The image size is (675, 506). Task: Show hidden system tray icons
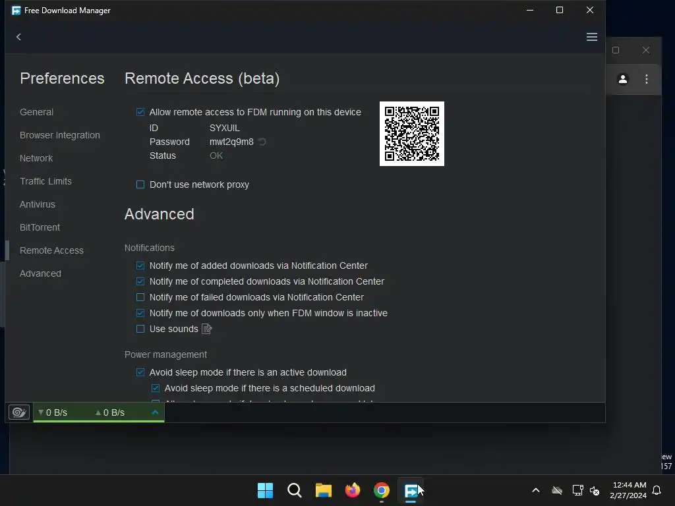pos(536,490)
